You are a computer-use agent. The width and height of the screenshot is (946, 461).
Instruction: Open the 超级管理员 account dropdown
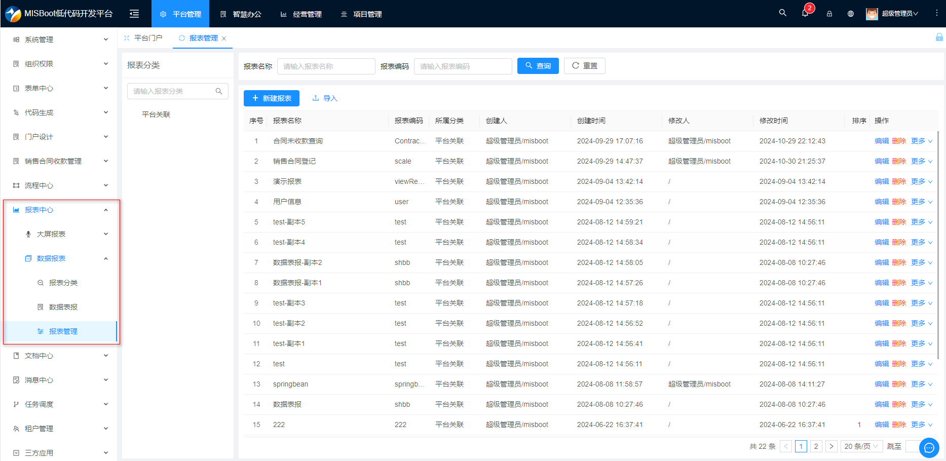(900, 14)
